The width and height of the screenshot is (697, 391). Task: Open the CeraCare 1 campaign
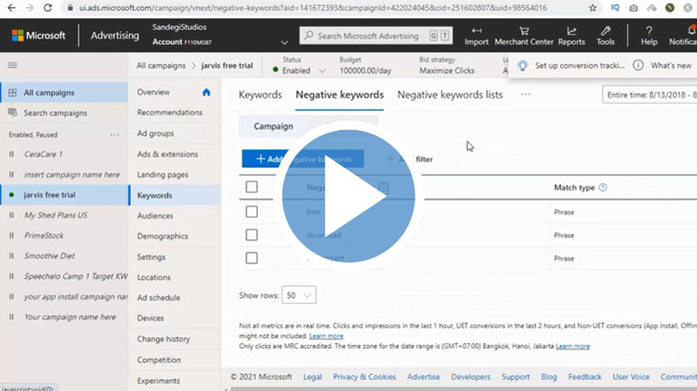[44, 154]
